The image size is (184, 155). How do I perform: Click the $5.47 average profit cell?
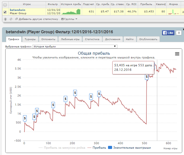point(105,12)
